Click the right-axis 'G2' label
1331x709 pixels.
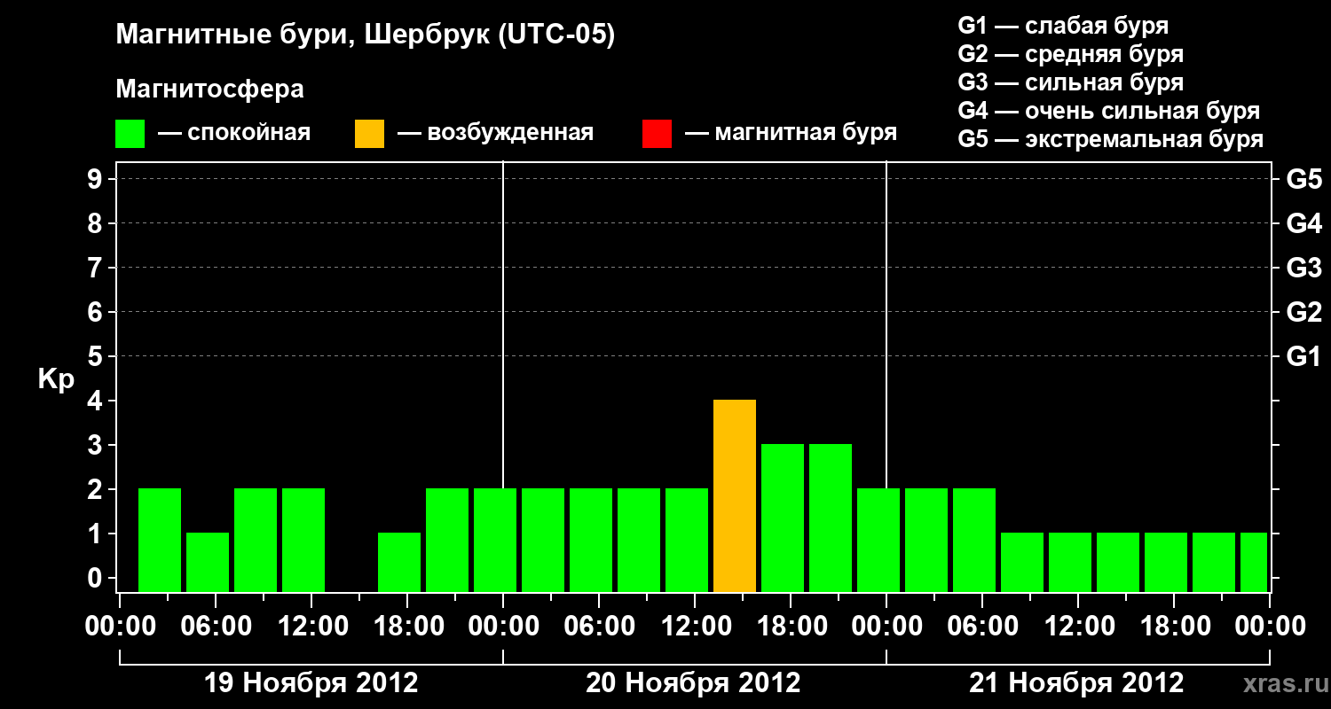pos(1303,312)
